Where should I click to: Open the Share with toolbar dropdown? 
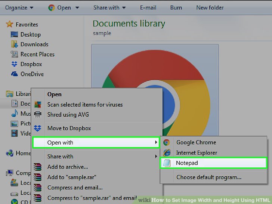point(109,7)
